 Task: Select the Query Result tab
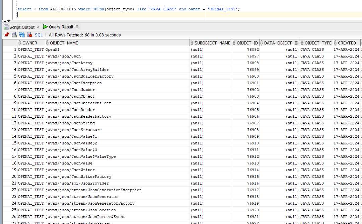pyautogui.click(x=62, y=27)
